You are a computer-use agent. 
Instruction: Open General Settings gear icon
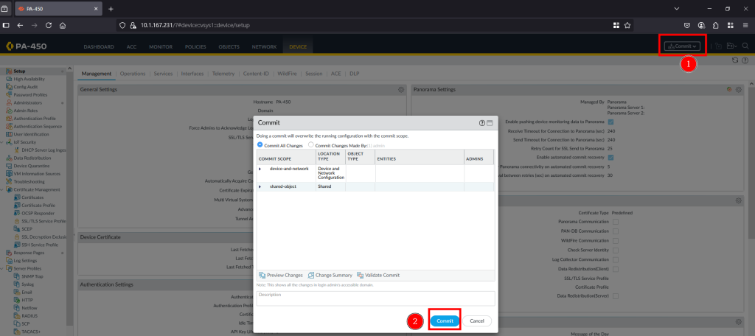[400, 90]
